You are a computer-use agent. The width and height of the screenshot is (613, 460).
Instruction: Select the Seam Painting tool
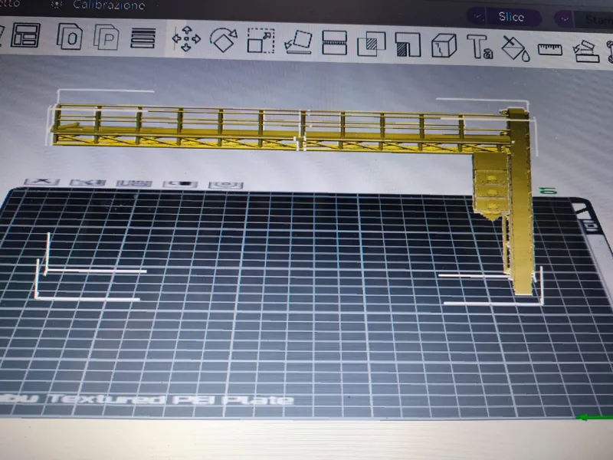(444, 45)
